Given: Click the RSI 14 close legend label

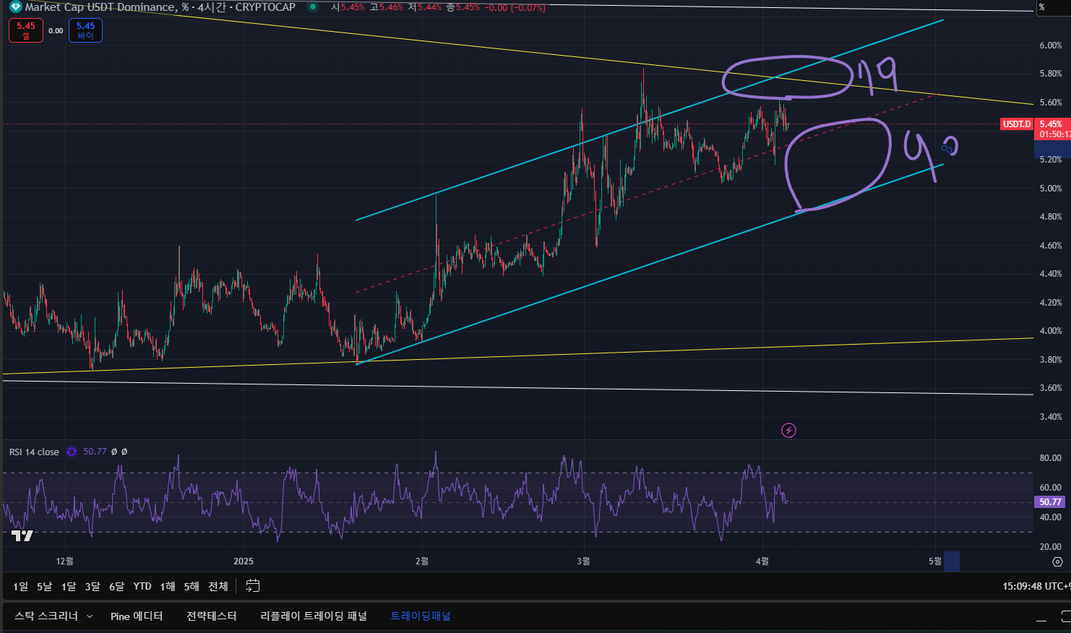Looking at the screenshot, I should click(x=34, y=452).
